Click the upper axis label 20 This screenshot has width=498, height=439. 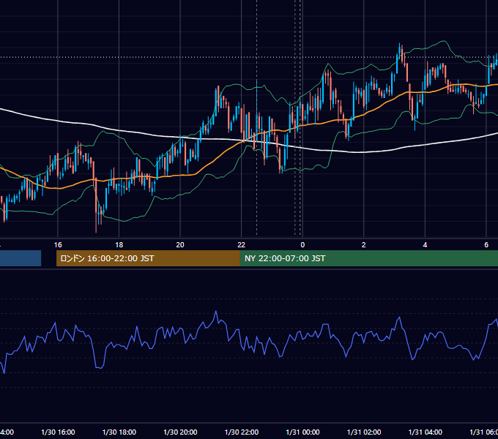[180, 245]
